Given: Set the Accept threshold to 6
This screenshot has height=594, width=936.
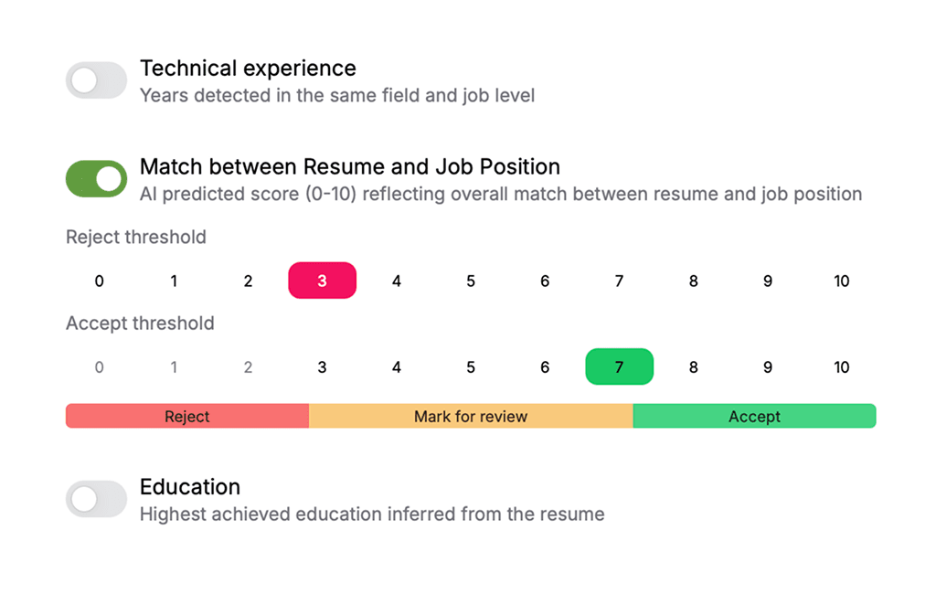Looking at the screenshot, I should [544, 366].
